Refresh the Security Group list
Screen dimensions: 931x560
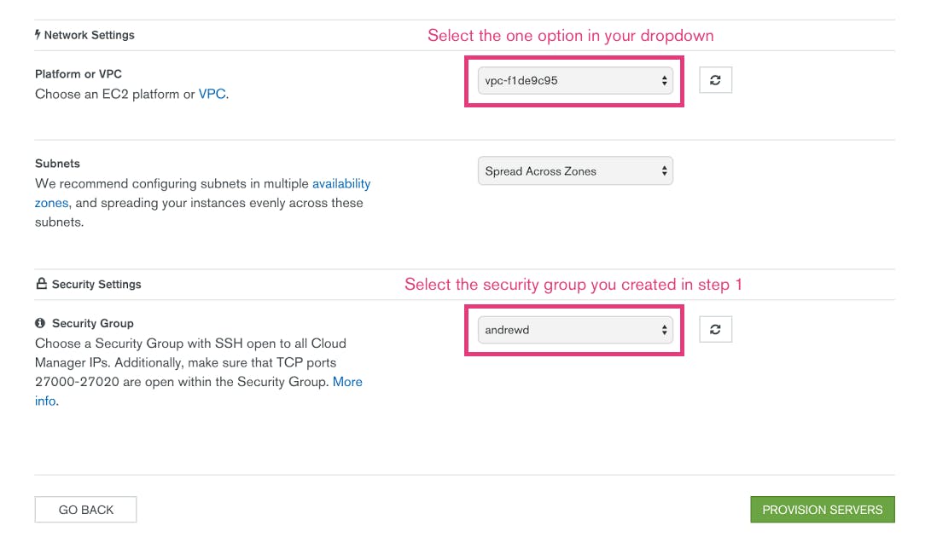[x=715, y=329]
